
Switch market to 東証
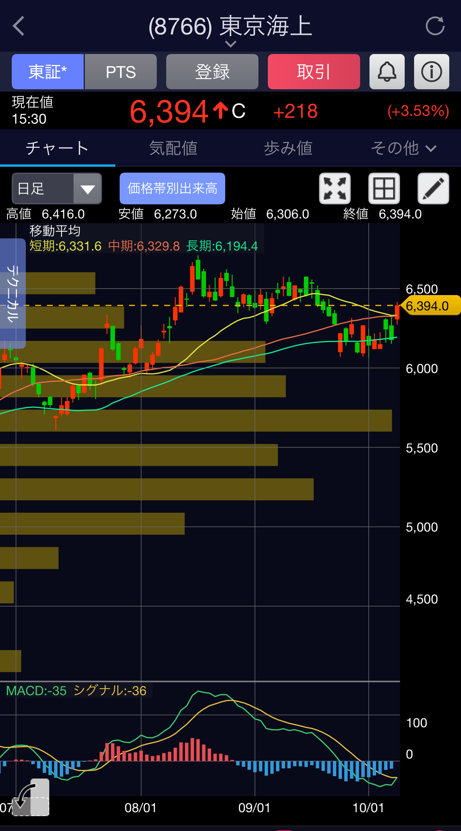click(x=48, y=72)
